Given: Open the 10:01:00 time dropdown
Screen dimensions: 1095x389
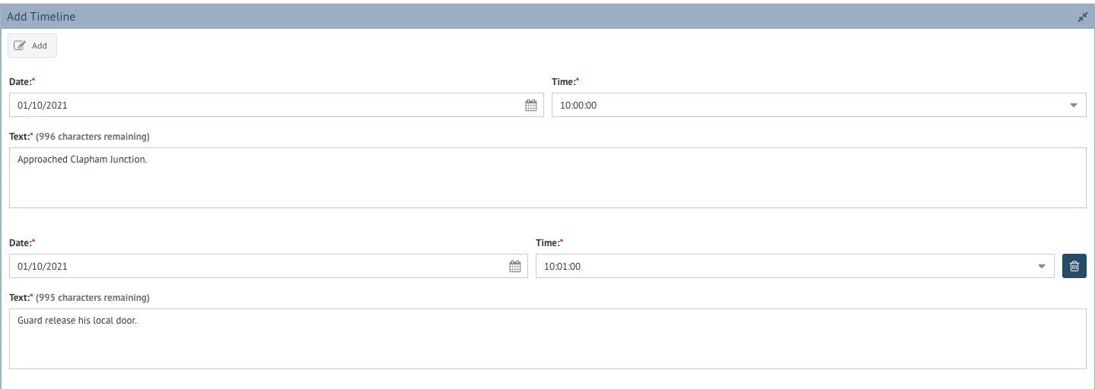Looking at the screenshot, I should [x=795, y=267].
